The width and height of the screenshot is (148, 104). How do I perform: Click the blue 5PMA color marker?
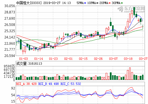click(x=85, y=3)
